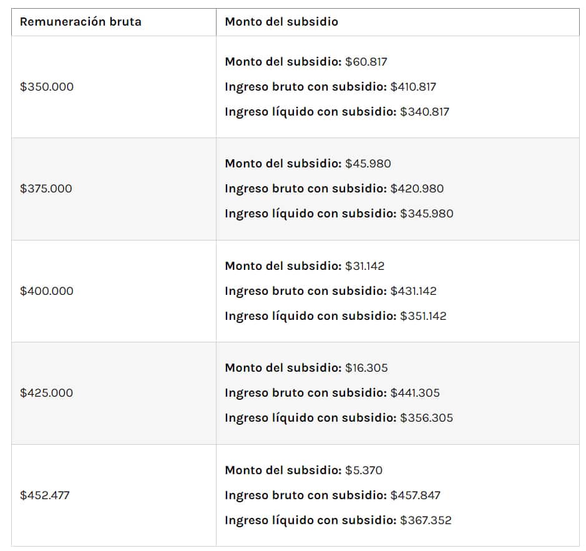Select net income with subsidy $367.352
This screenshot has height=551, width=586.
tap(338, 520)
